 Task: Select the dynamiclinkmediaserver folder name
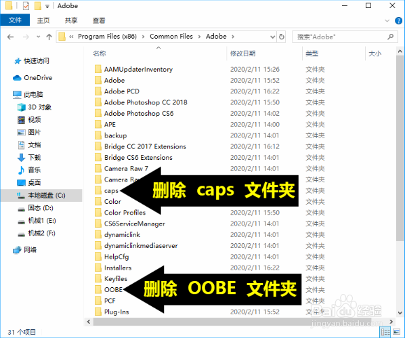pos(141,245)
